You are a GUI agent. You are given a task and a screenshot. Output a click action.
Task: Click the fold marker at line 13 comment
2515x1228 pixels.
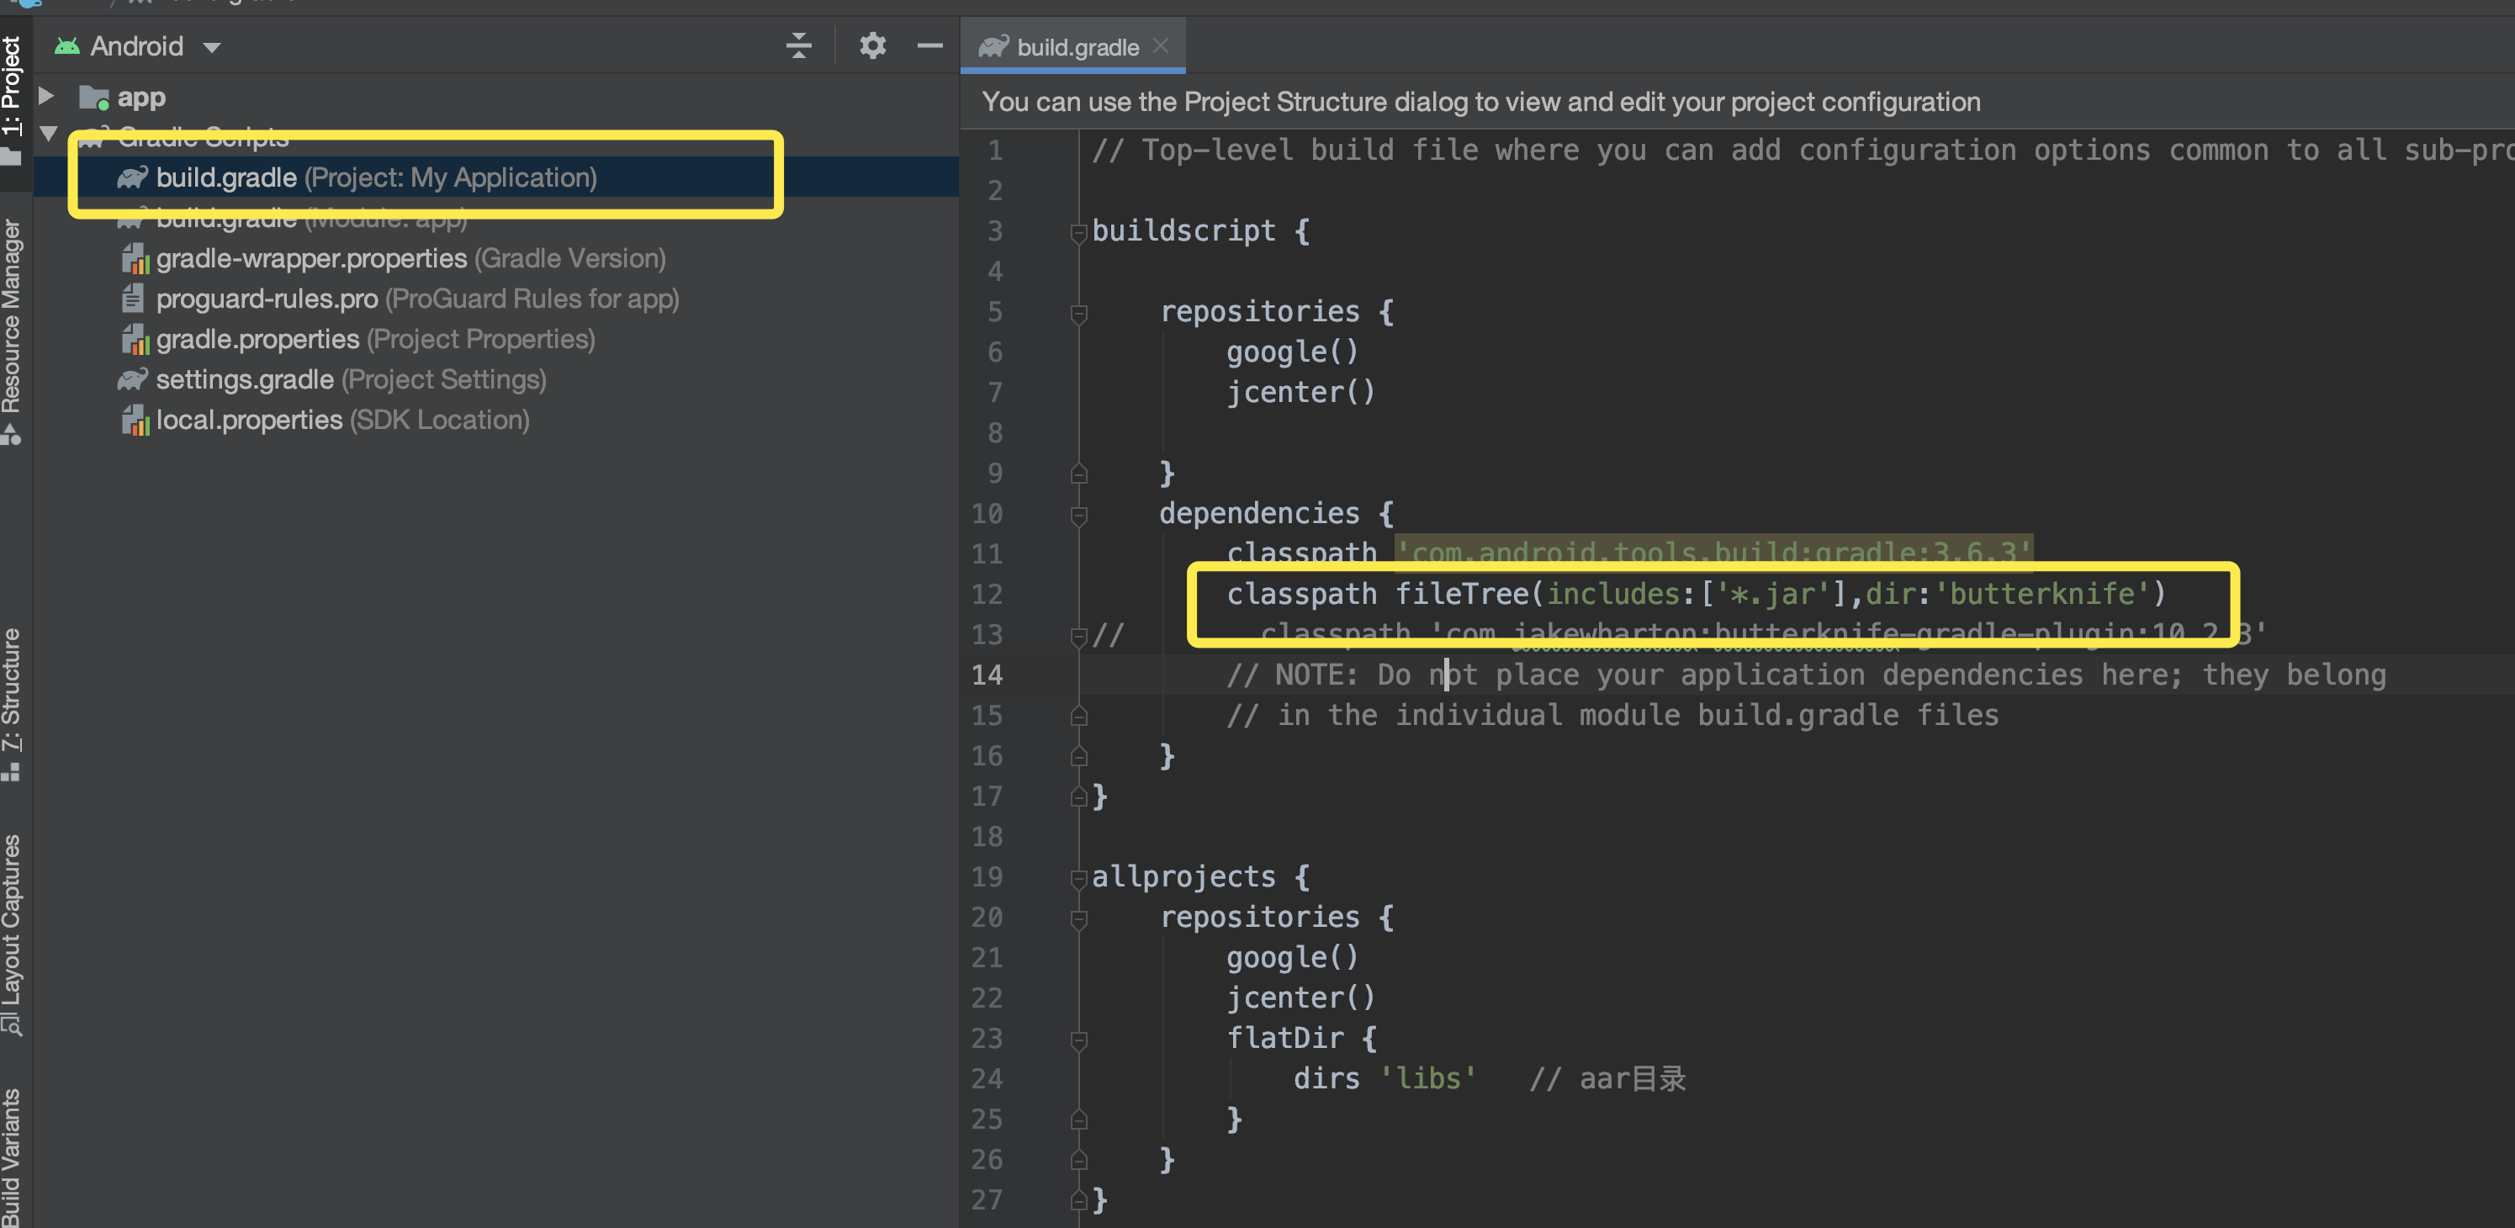(x=1077, y=637)
